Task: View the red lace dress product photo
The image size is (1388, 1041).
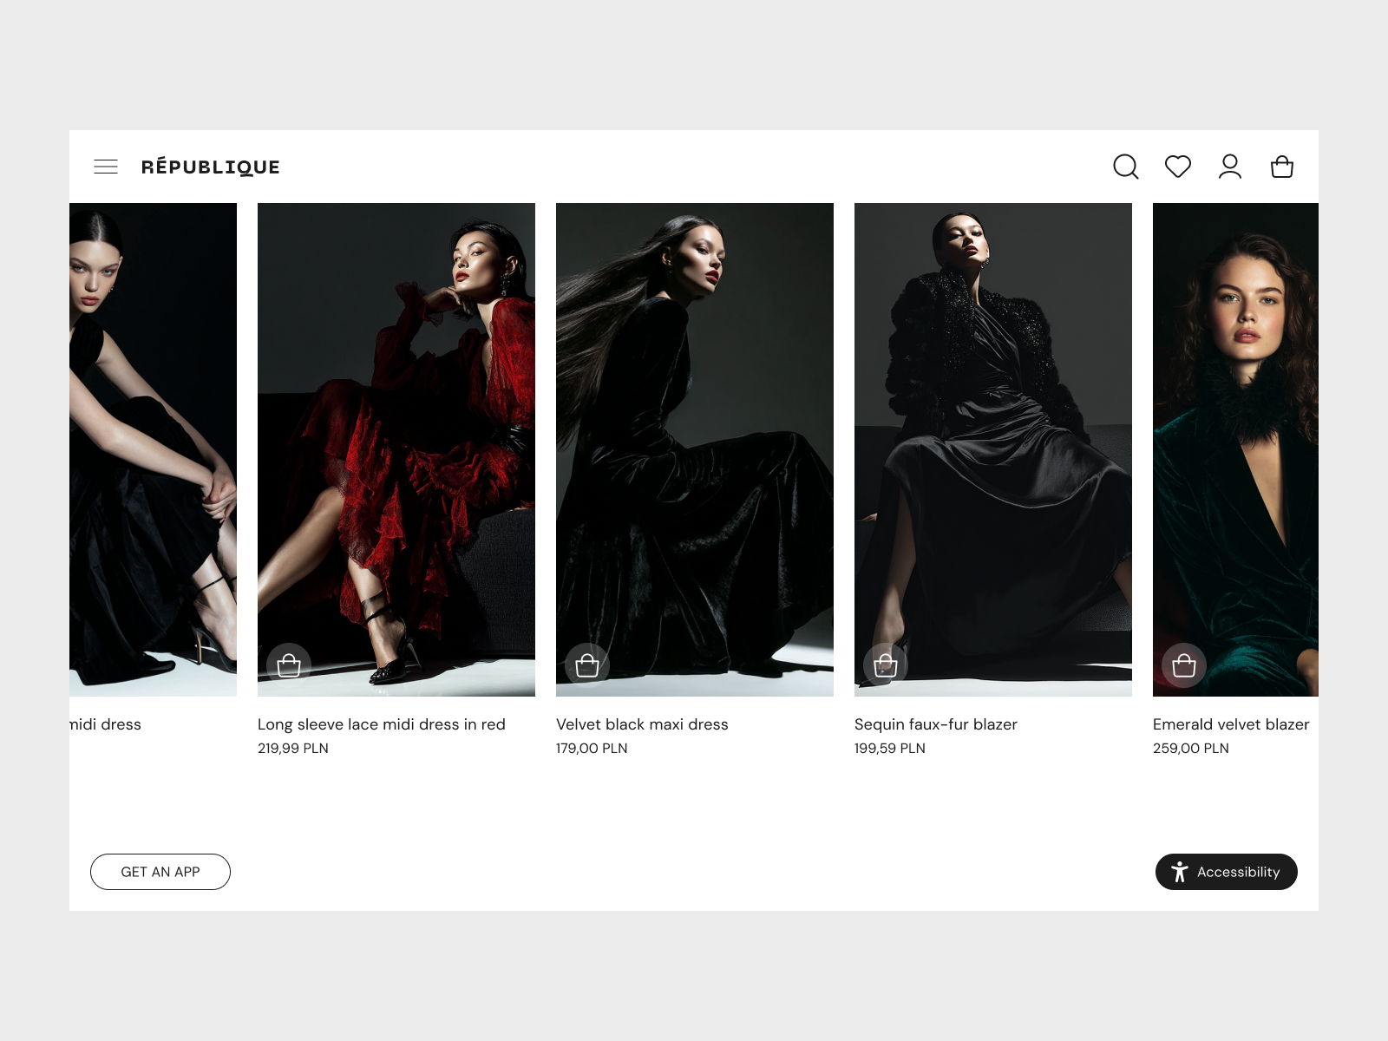Action: click(396, 434)
